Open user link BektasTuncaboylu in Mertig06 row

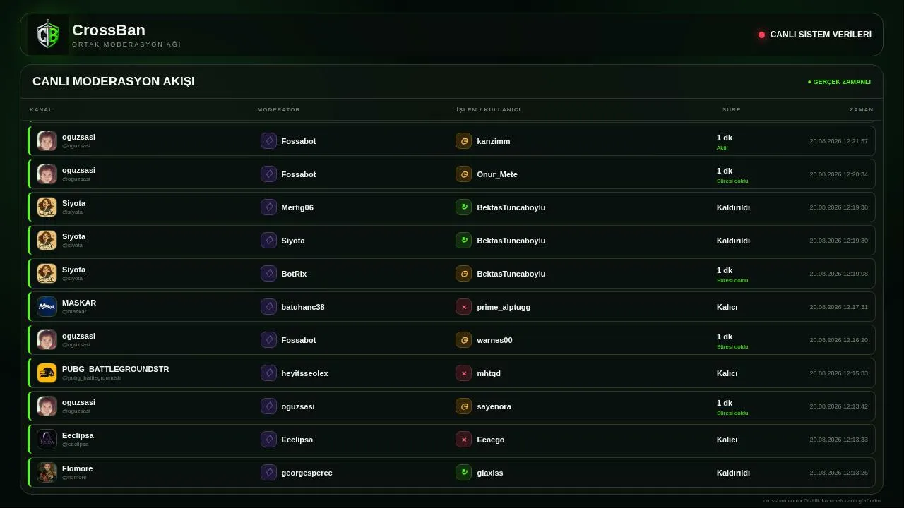pyautogui.click(x=511, y=207)
